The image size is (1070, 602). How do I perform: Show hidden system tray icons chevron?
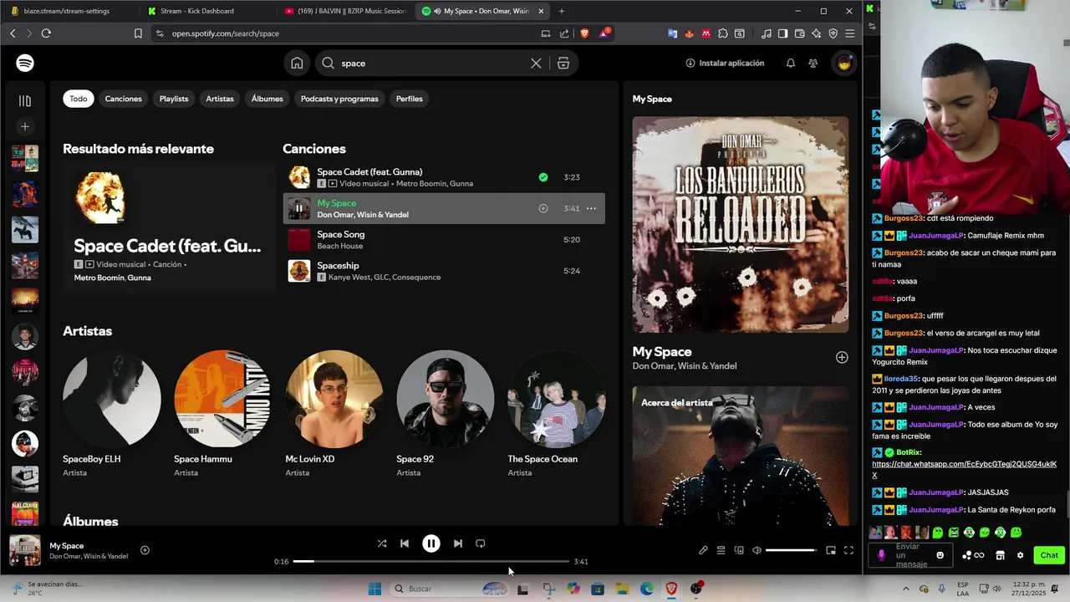[906, 589]
